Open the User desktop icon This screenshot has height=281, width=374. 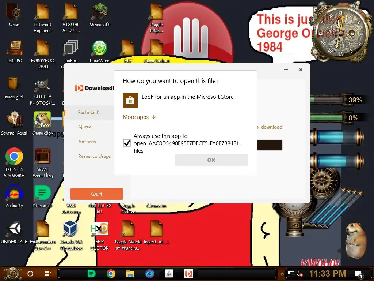click(14, 14)
